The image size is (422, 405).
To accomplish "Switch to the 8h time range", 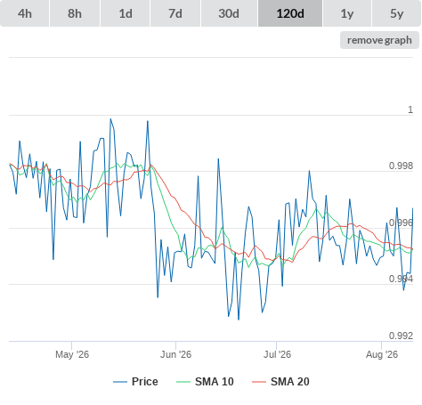I will (75, 13).
